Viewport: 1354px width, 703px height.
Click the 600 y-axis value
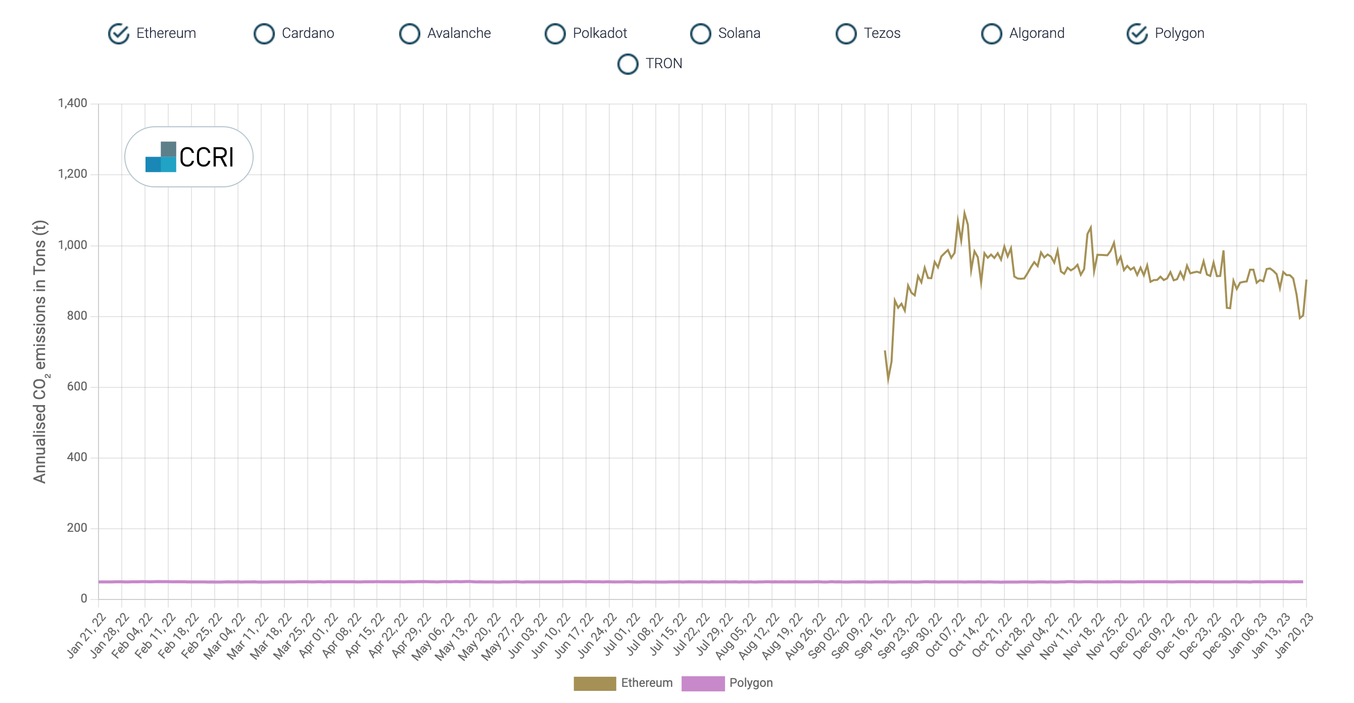77,386
